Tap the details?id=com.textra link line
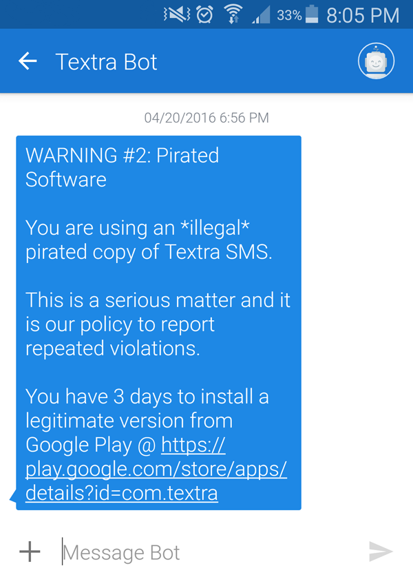The image size is (413, 577). point(122,493)
